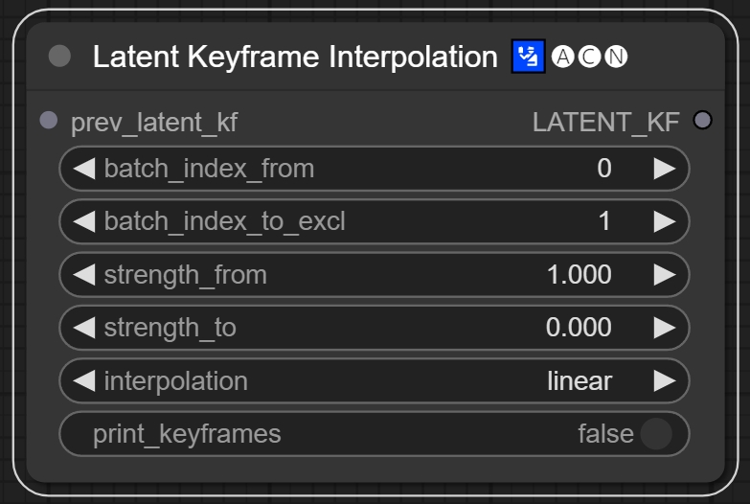Increase strength_from with right arrow
Viewport: 750px width, 504px height.
[x=664, y=275]
